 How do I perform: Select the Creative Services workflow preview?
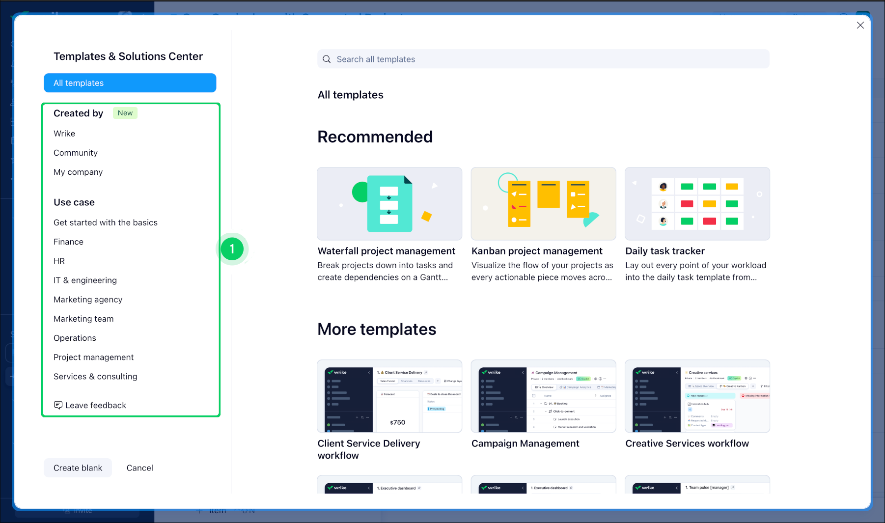tap(697, 396)
